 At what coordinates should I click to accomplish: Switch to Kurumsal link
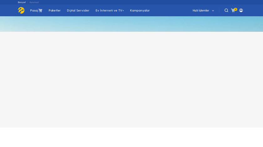point(34,2)
